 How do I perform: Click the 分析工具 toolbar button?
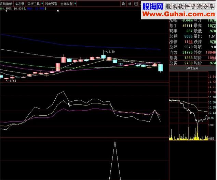coord(33,4)
